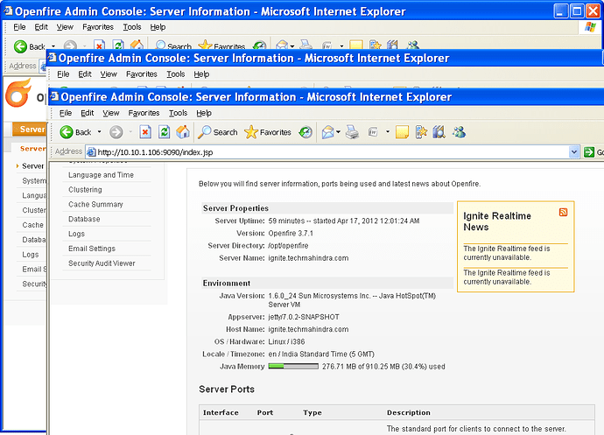The image size is (604, 435).
Task: Click the History icon in the front window toolbar
Action: [x=306, y=132]
